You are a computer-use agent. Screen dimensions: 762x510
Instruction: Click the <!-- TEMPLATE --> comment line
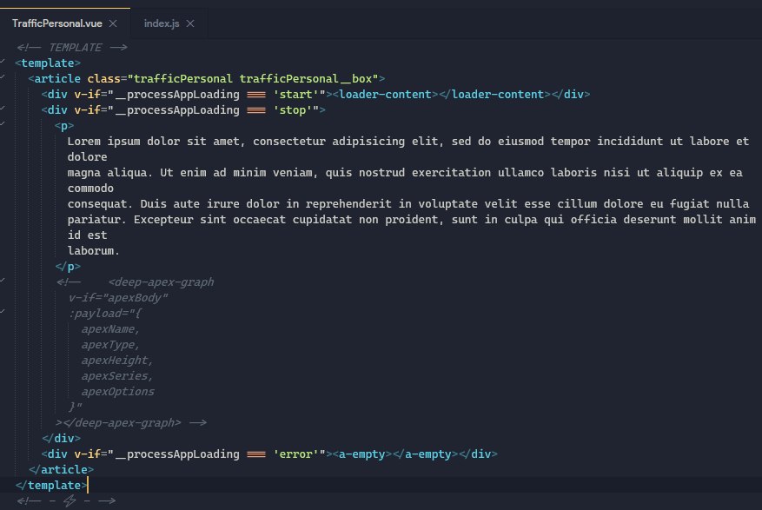click(72, 48)
